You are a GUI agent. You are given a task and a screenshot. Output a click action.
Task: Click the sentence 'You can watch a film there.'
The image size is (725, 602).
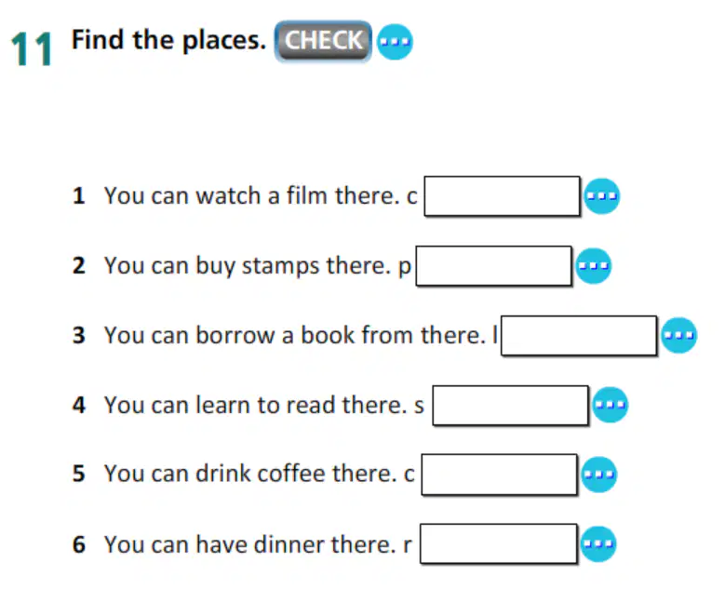point(252,195)
